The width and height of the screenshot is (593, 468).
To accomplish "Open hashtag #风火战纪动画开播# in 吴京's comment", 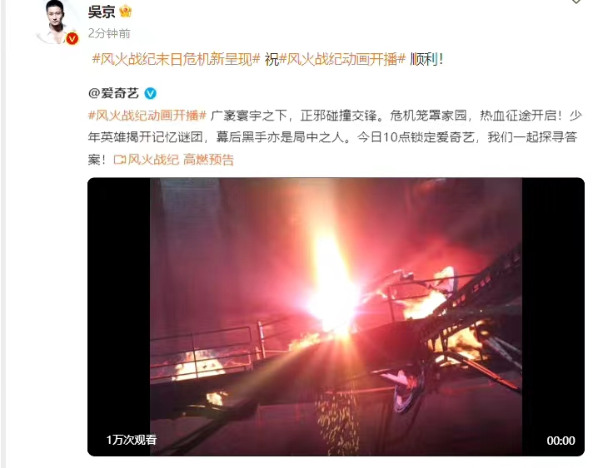I will [x=341, y=59].
